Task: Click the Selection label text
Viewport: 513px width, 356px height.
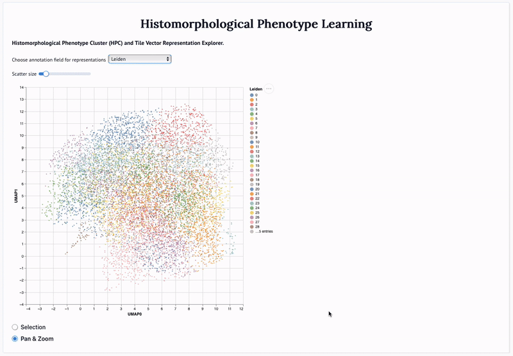Action: 33,327
